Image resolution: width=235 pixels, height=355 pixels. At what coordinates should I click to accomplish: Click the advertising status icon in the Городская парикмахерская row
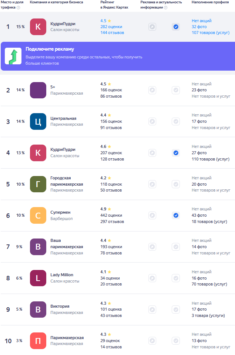(152, 184)
